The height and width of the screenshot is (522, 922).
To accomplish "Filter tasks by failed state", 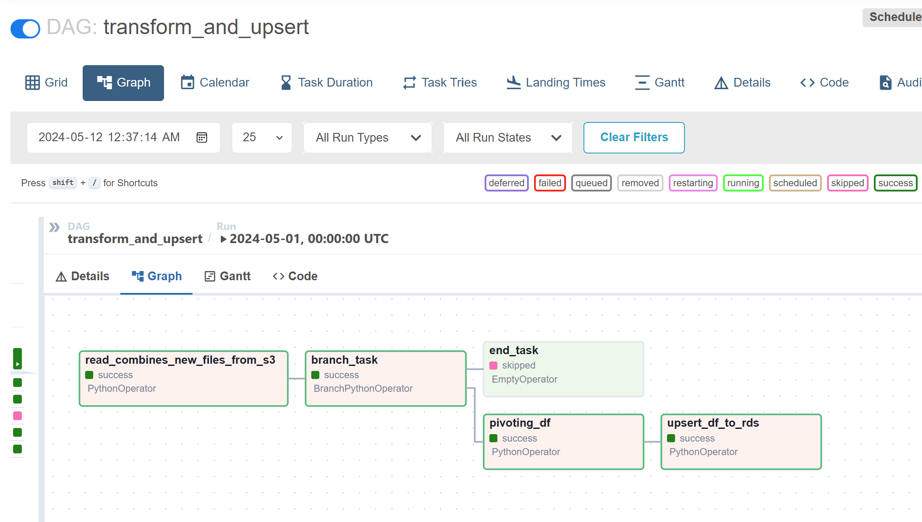I will (x=550, y=183).
